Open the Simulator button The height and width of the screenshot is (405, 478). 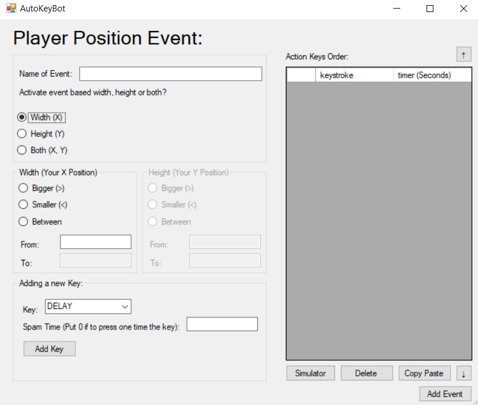[310, 374]
